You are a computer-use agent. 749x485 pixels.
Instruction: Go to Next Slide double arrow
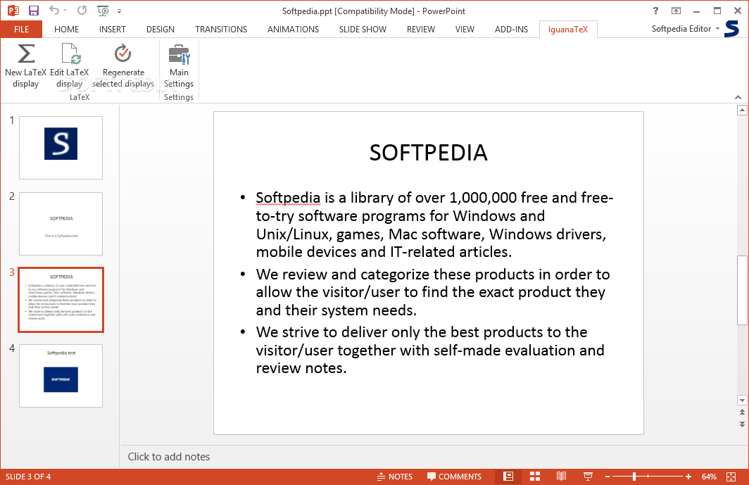pos(742,424)
